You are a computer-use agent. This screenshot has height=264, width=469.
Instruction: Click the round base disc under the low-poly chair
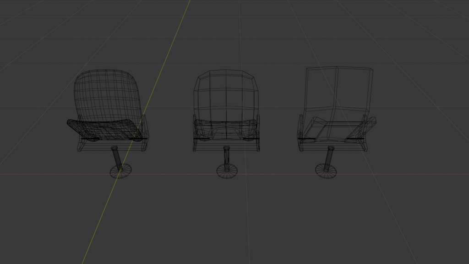pos(326,171)
